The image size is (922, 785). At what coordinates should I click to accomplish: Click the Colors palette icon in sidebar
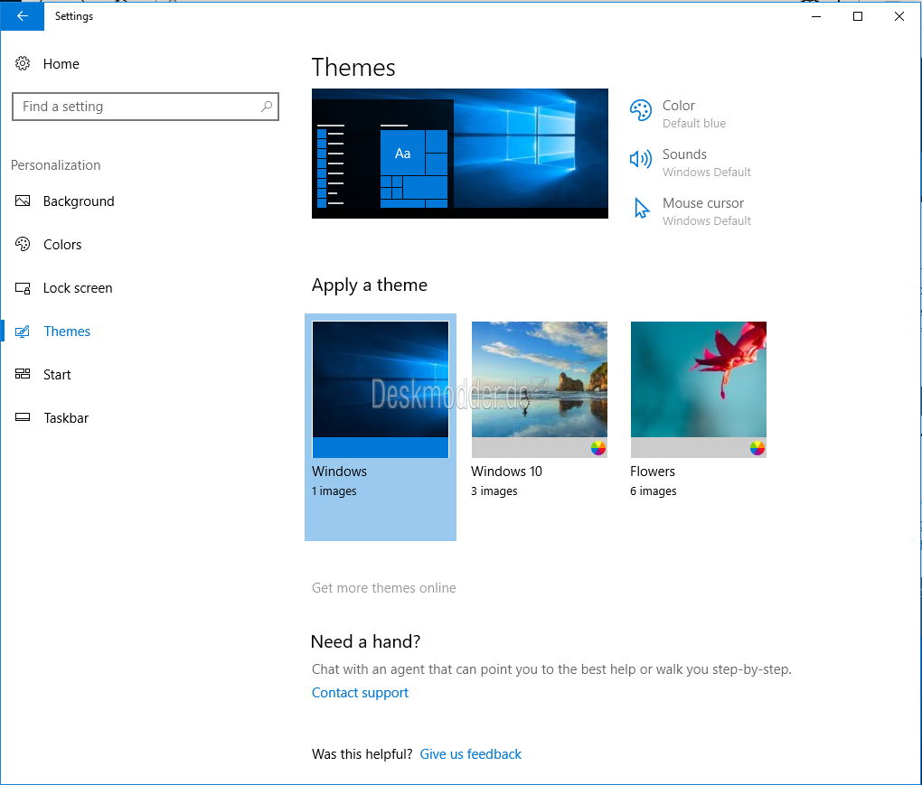[23, 244]
